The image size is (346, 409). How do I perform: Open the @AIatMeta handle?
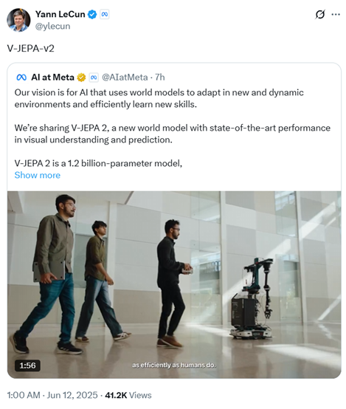tap(125, 78)
